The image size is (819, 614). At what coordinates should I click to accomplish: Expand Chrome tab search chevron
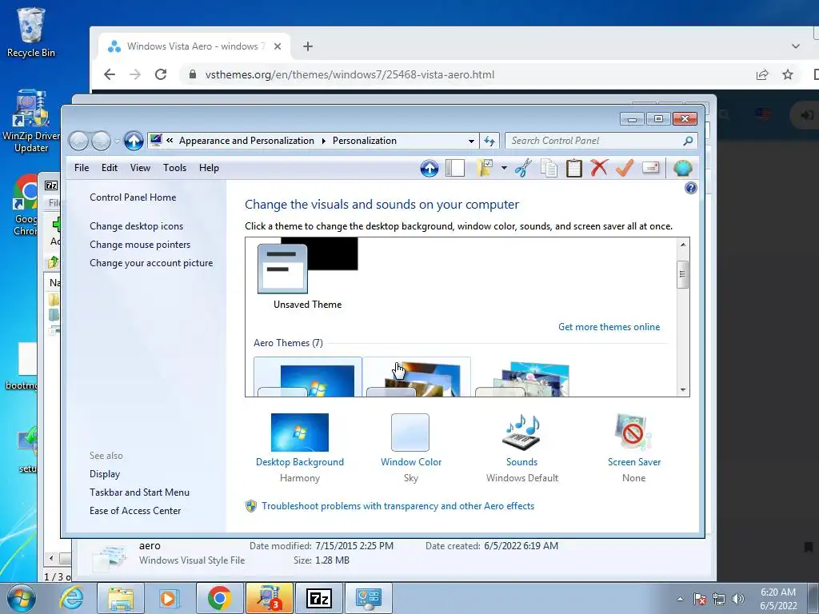[x=796, y=46]
